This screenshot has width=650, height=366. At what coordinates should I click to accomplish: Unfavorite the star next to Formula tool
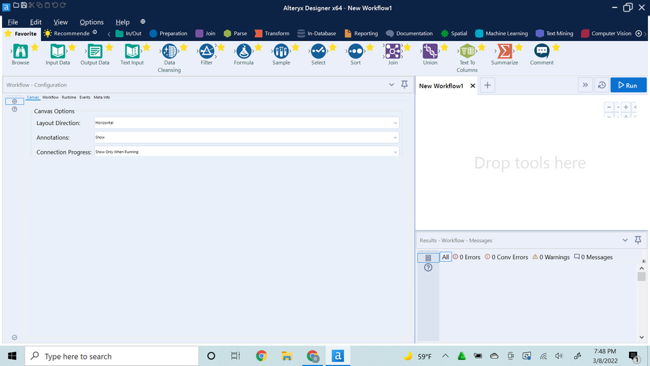point(258,48)
